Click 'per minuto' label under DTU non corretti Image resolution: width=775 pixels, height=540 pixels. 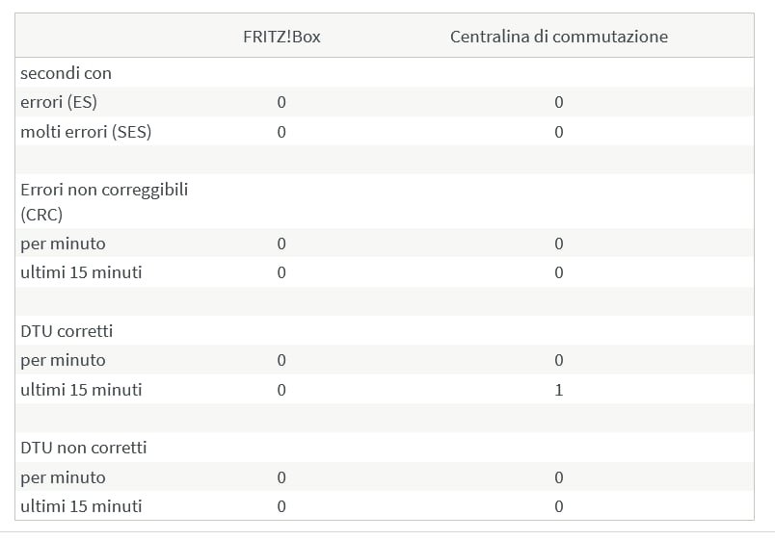[x=63, y=477]
